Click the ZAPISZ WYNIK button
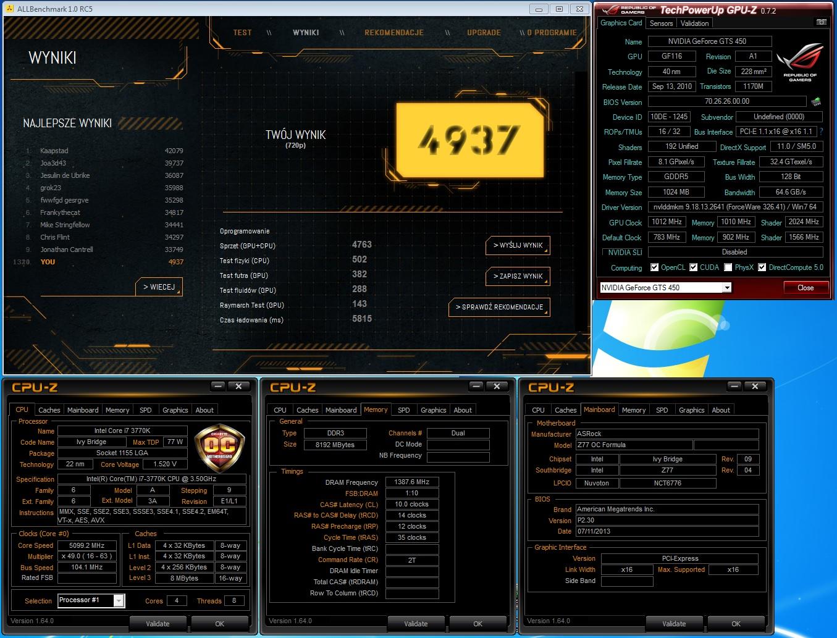 tap(518, 276)
